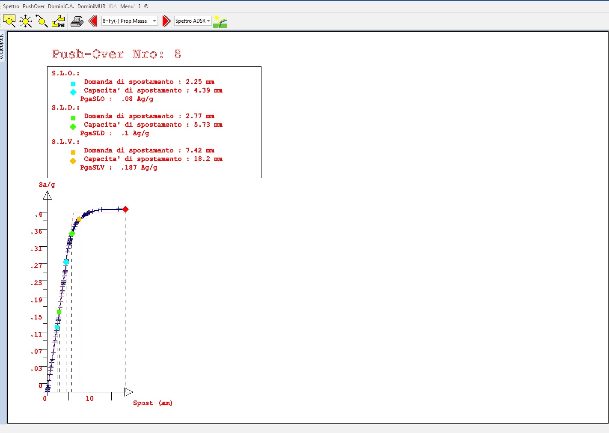Image resolution: width=609 pixels, height=433 pixels.
Task: Click the zoom extents icon
Action: pyautogui.click(x=26, y=21)
